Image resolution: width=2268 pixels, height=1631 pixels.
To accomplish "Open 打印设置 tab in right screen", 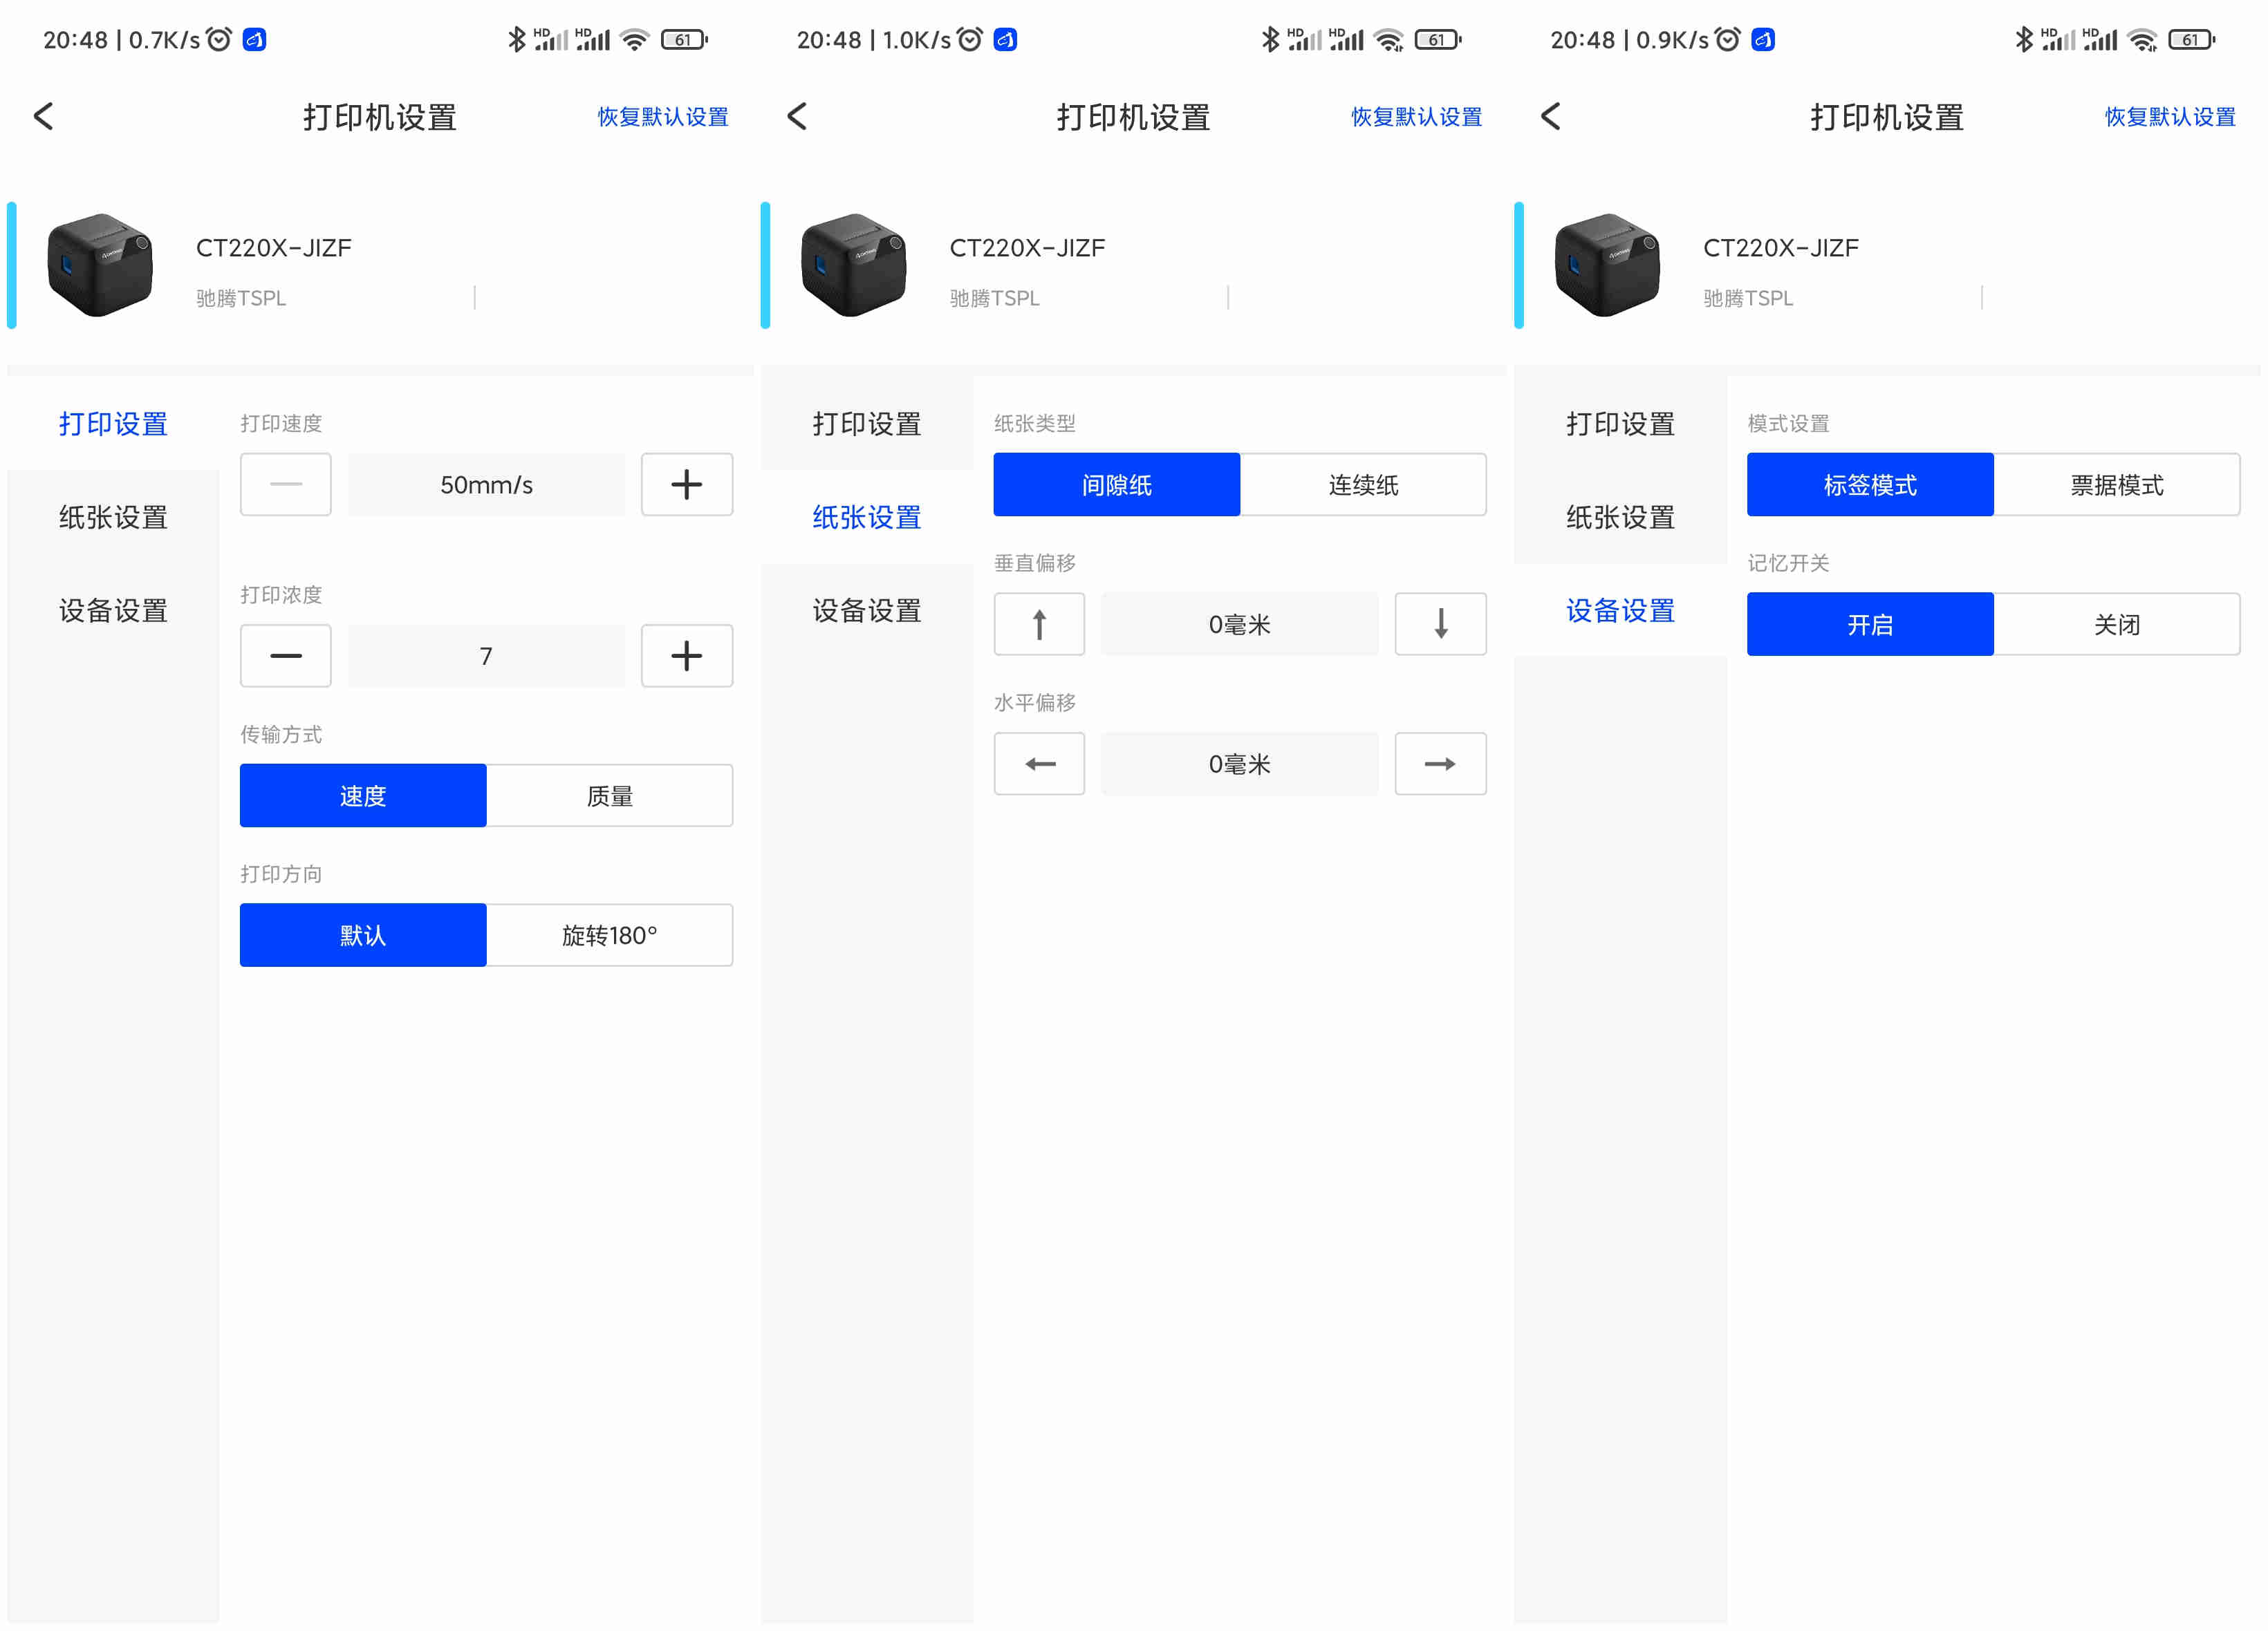I will pos(1620,424).
